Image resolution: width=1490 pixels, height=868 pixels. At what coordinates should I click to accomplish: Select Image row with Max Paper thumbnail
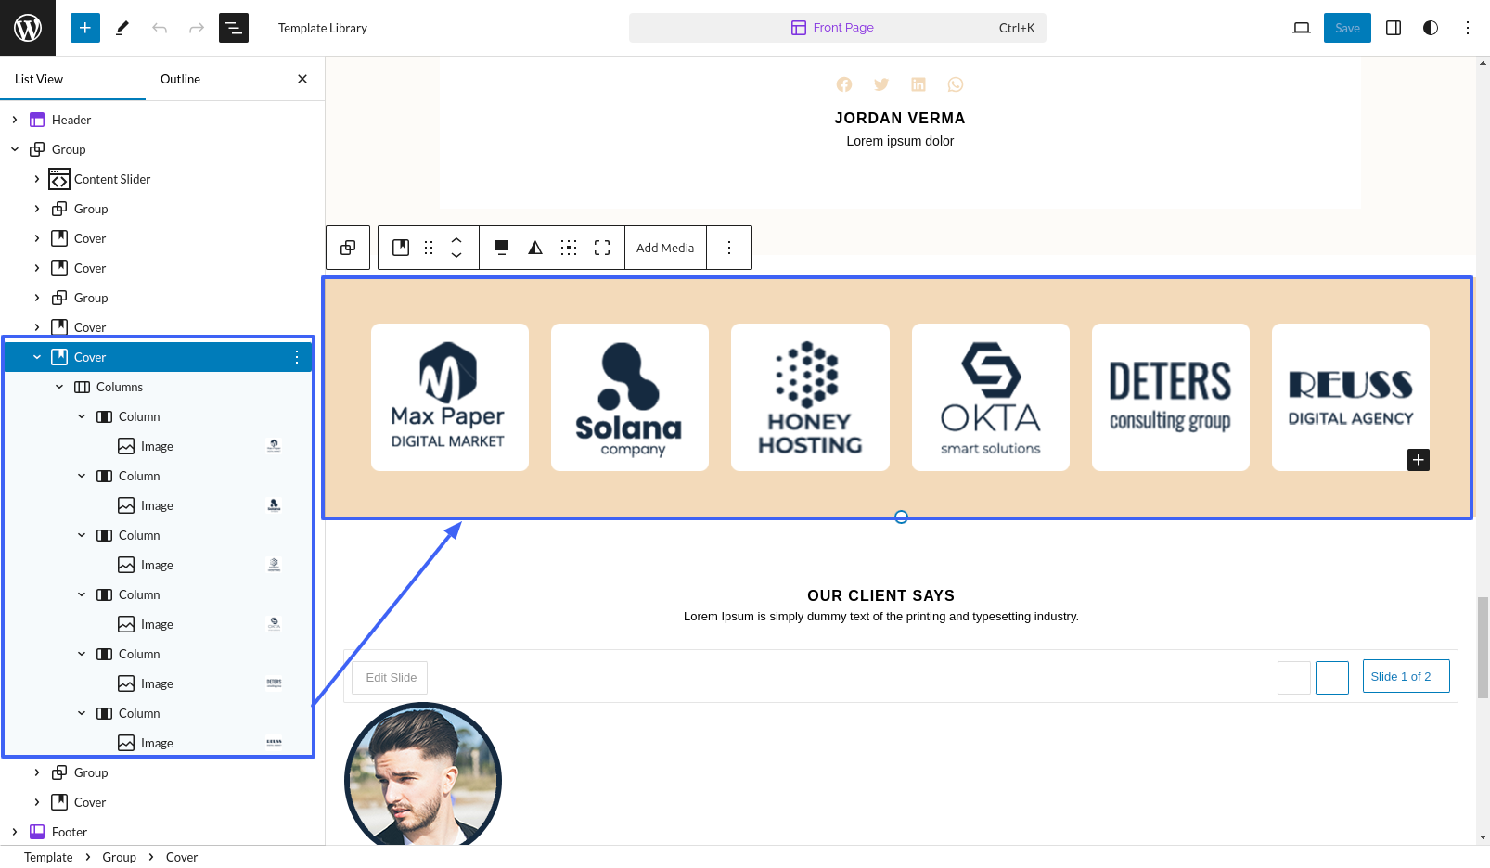(158, 446)
